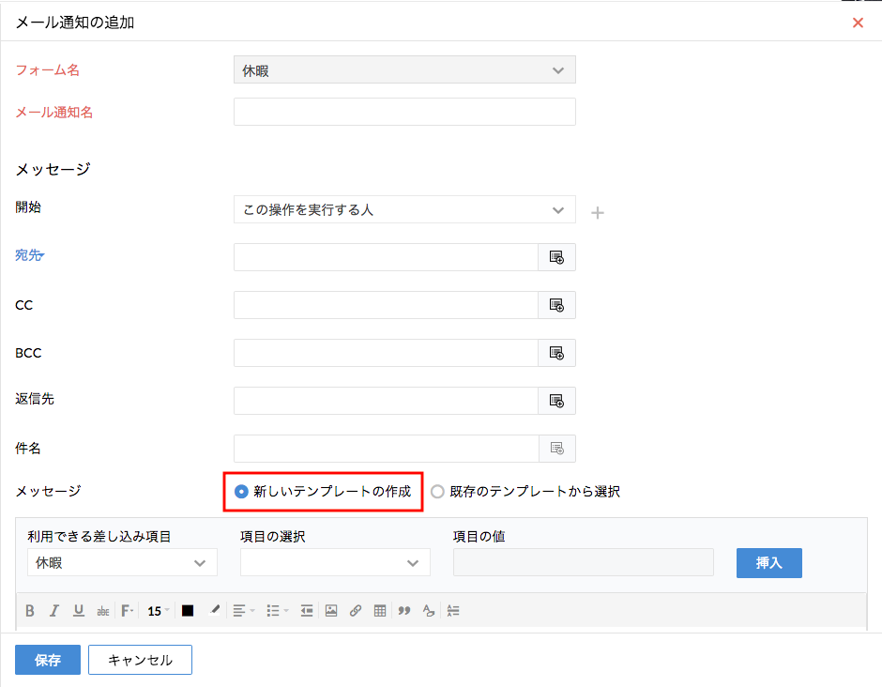Open the 項目の選択 dropdown
This screenshot has height=687, width=882.
[335, 562]
